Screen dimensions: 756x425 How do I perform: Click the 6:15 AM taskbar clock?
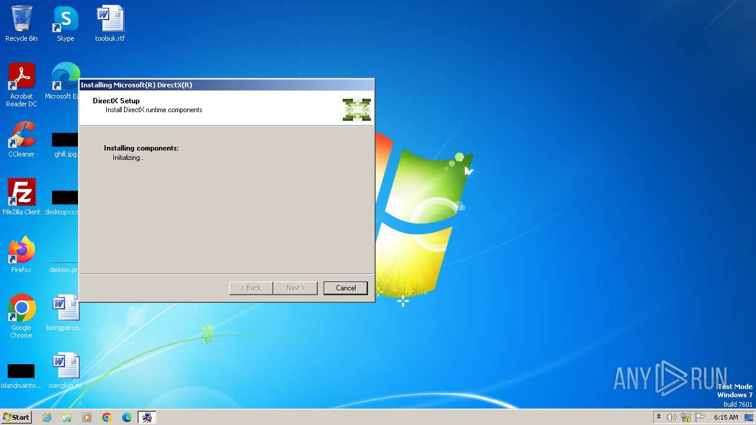726,417
